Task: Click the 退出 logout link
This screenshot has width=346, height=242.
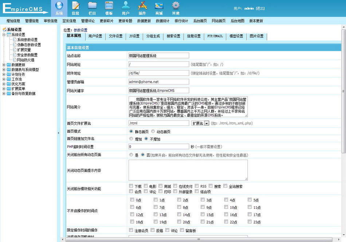Action: (260, 8)
